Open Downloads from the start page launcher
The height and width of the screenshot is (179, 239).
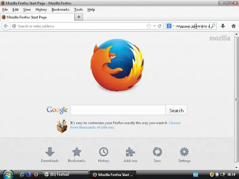[50, 155]
